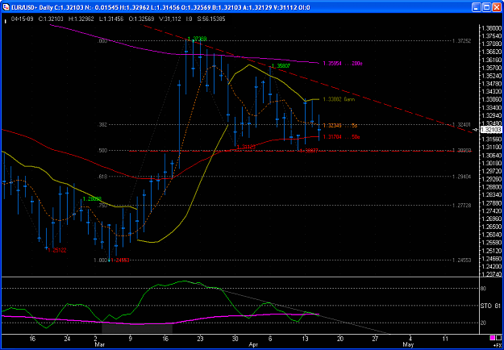Select the 1.33882 Gann line label
This screenshot has height=350, width=504.
339,99
